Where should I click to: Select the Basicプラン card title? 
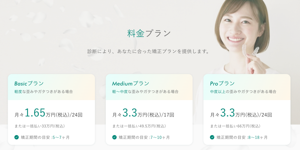pyautogui.click(x=29, y=83)
